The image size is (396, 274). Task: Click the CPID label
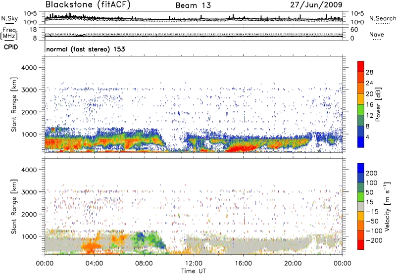(x=11, y=47)
